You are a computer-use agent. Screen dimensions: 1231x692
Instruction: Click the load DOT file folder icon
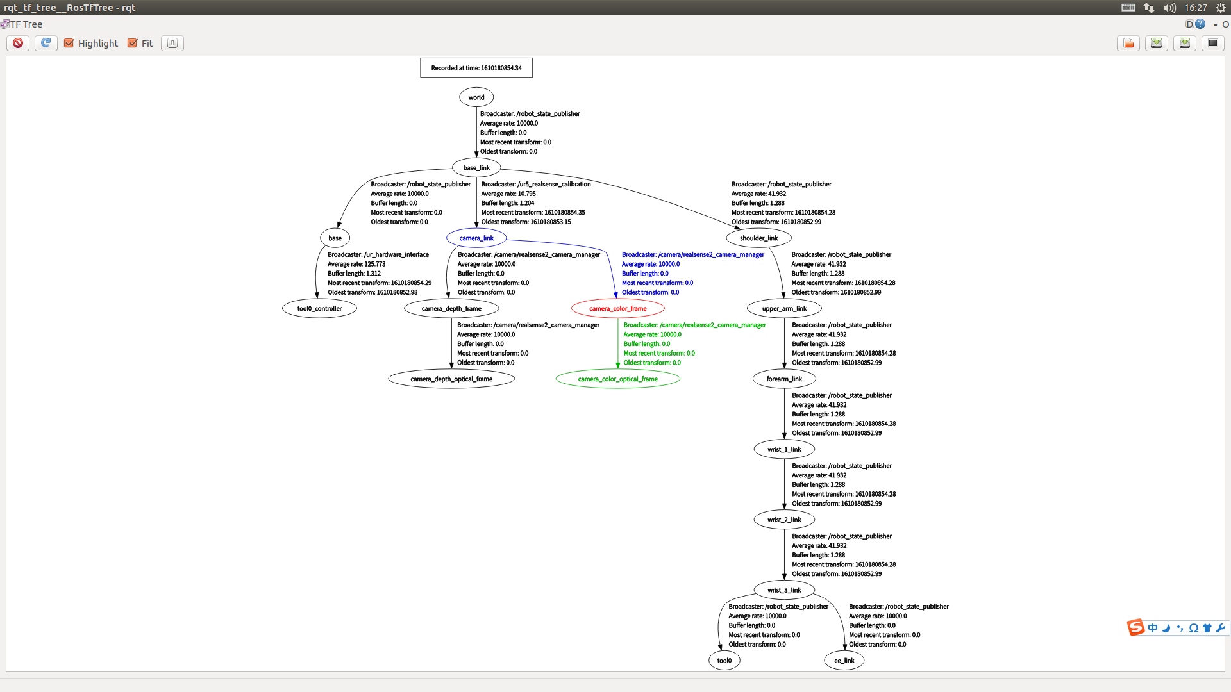pyautogui.click(x=1128, y=43)
